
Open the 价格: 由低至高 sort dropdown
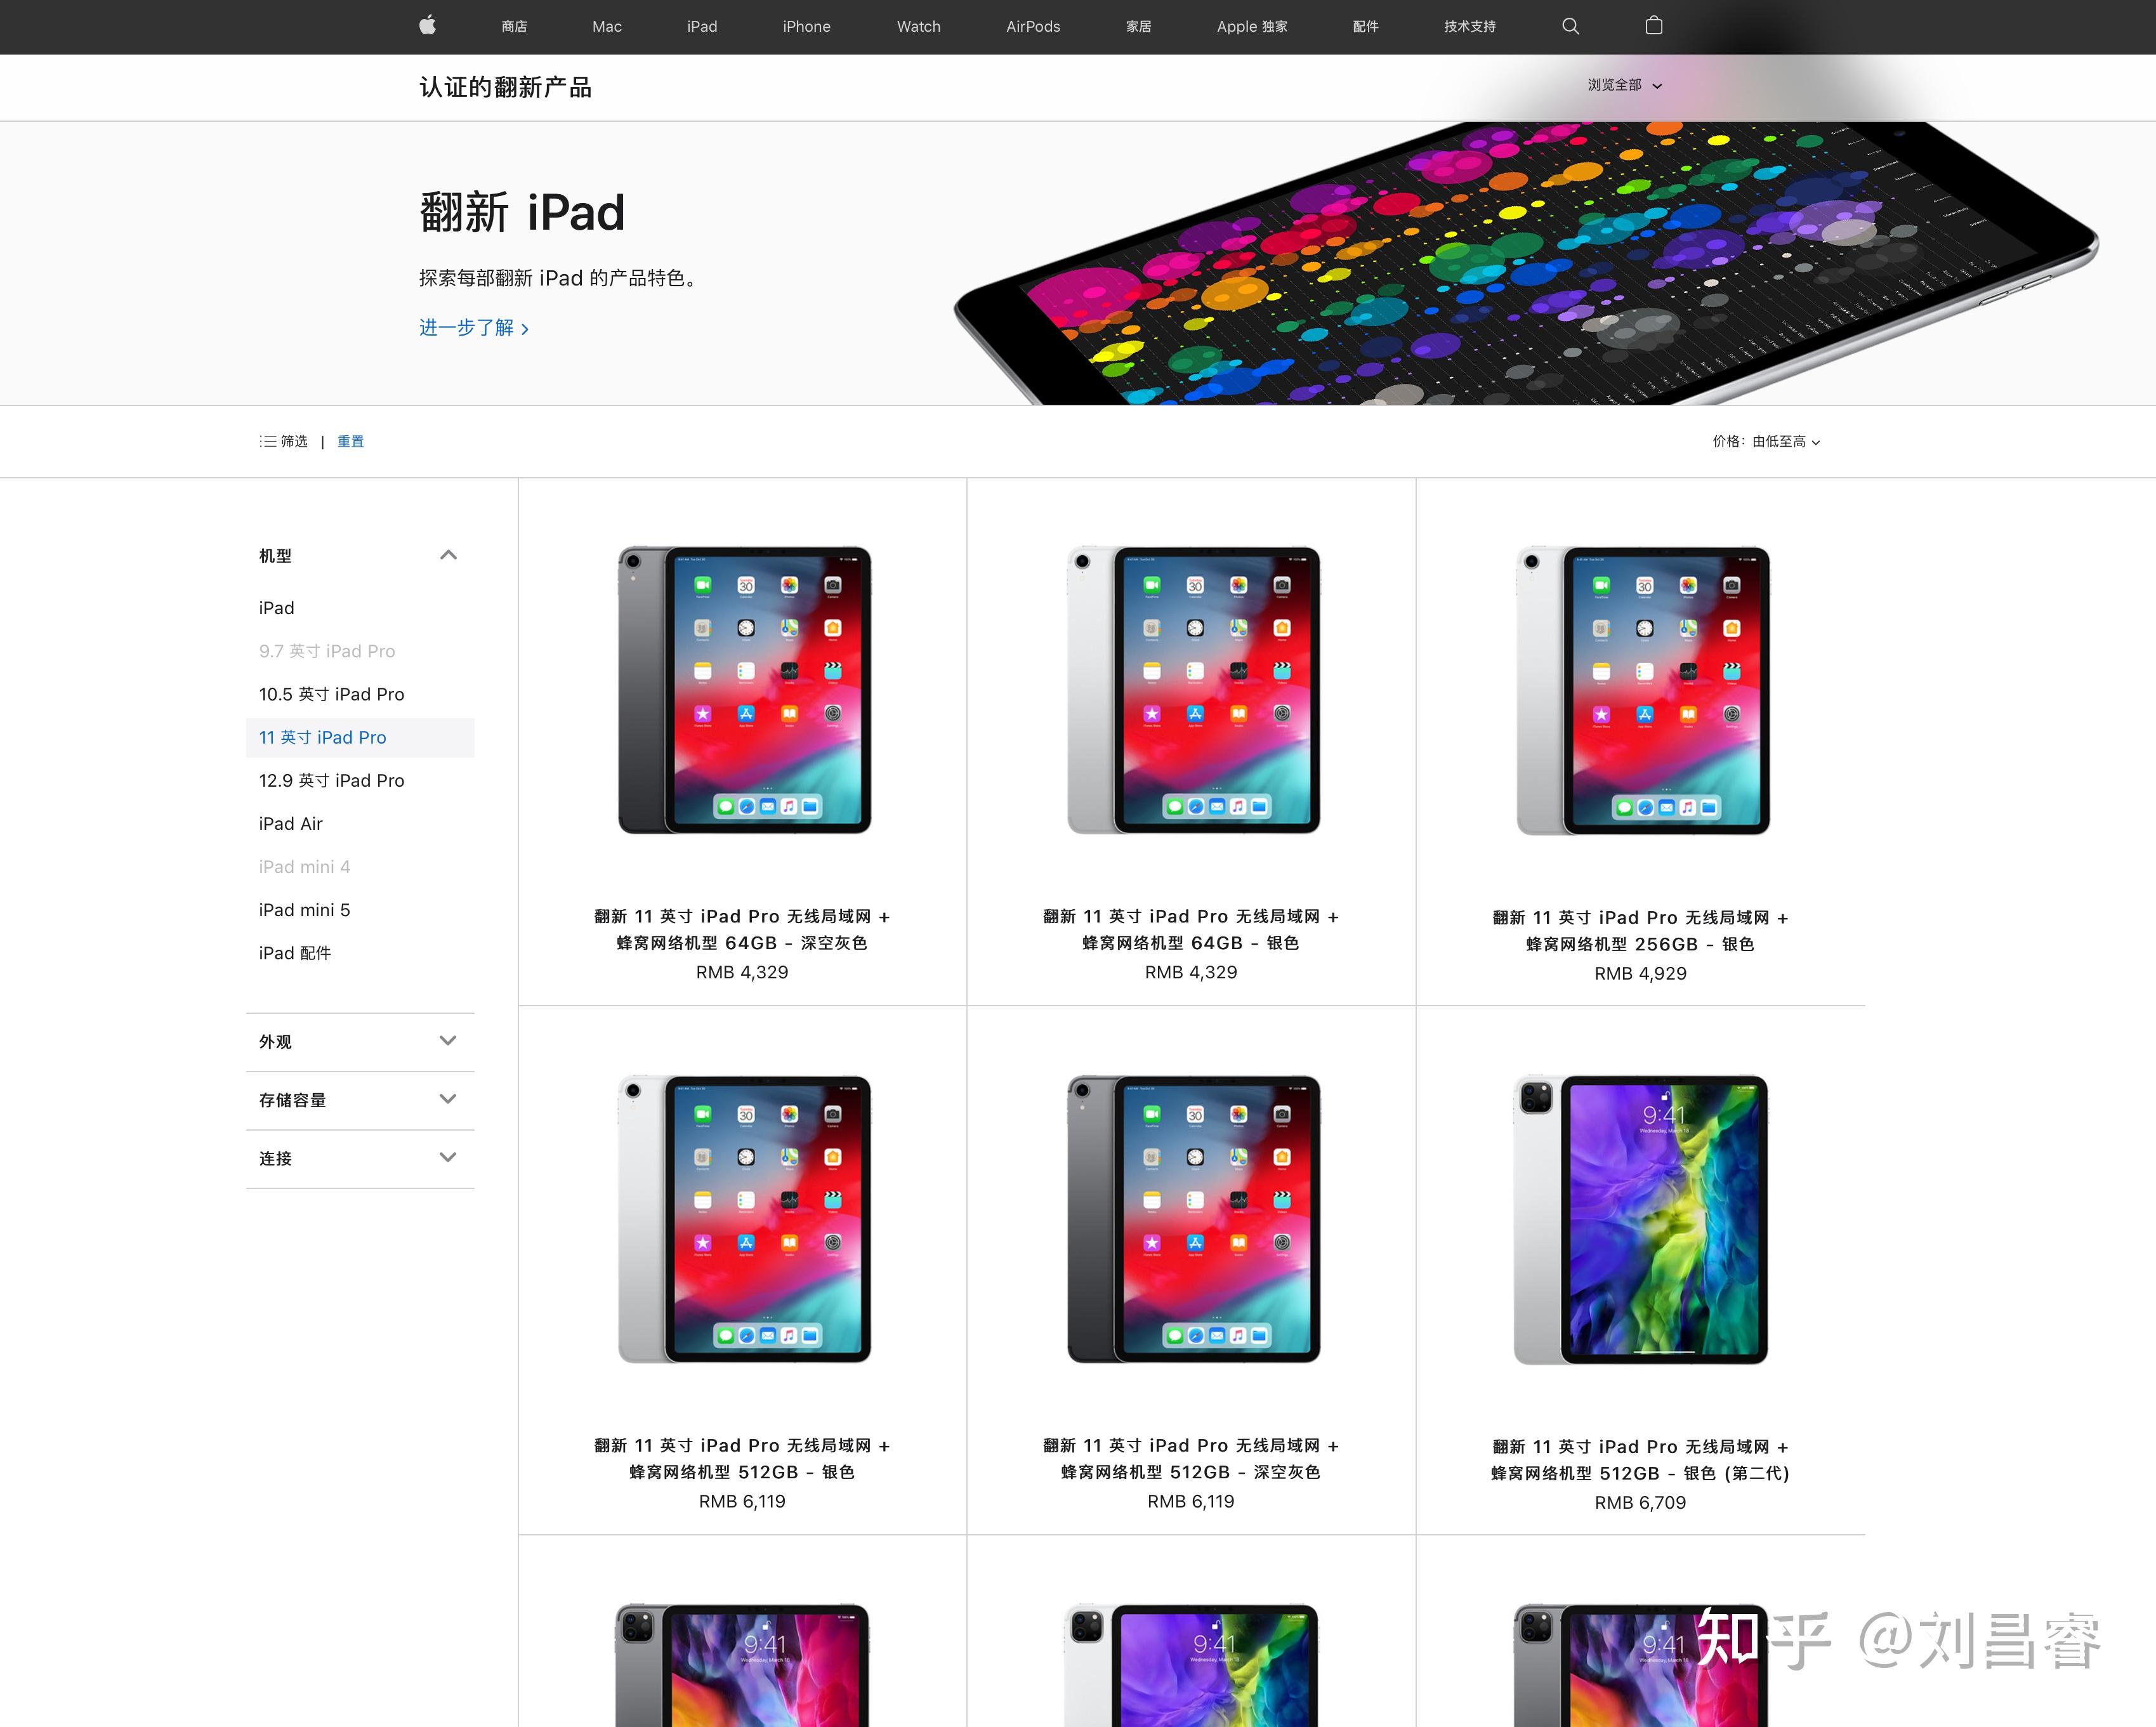click(1766, 441)
